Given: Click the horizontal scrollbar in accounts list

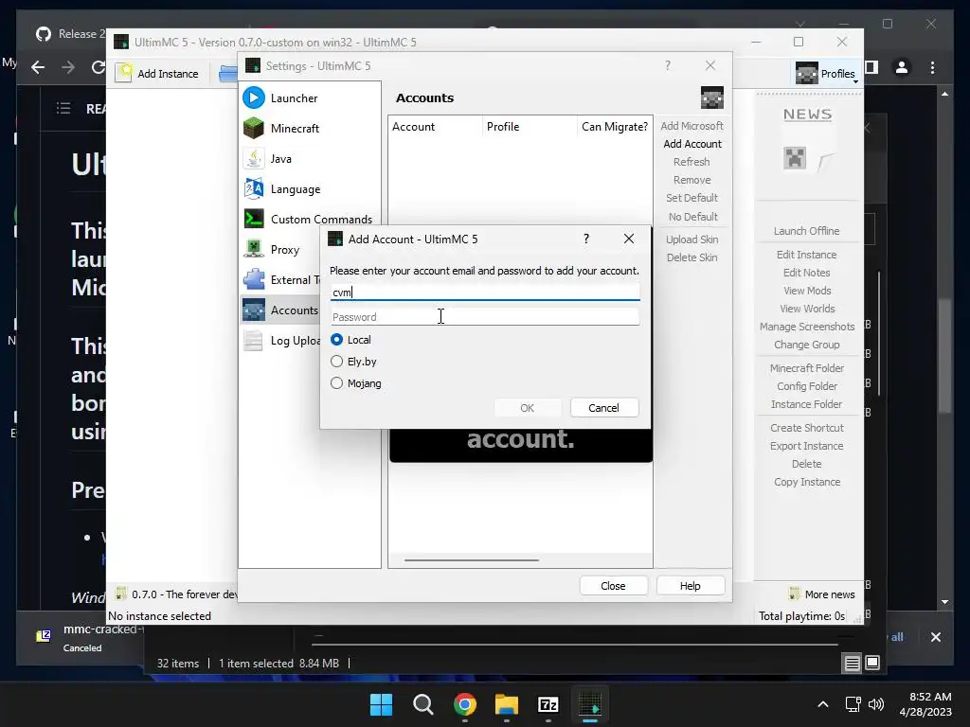Looking at the screenshot, I should click(472, 560).
